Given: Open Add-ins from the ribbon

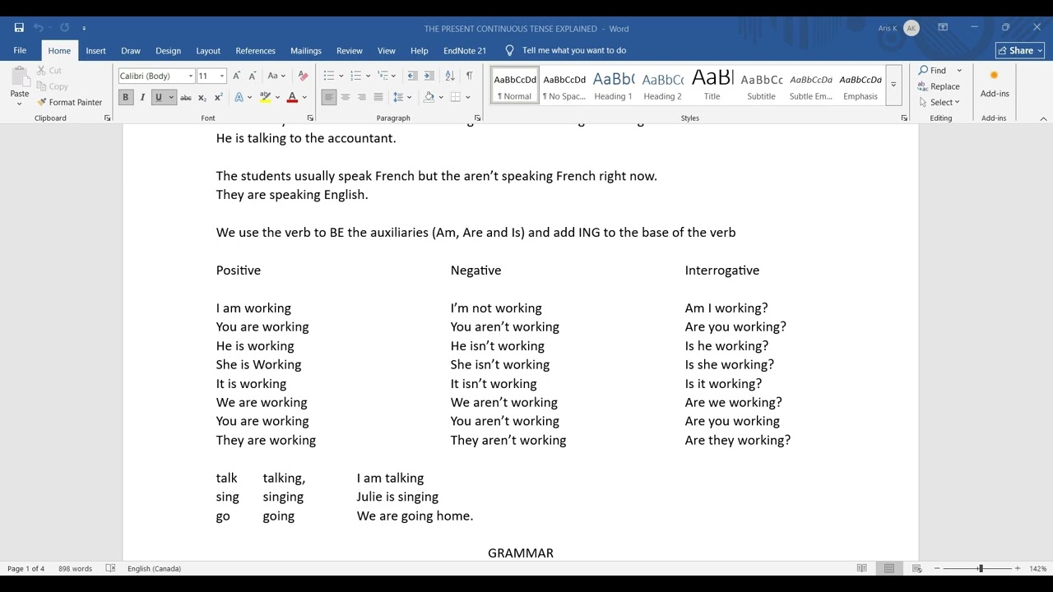Looking at the screenshot, I should tap(995, 83).
